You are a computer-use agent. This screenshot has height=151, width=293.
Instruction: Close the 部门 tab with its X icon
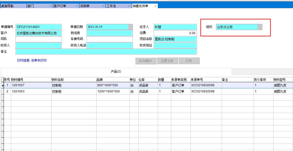pos(50,5)
